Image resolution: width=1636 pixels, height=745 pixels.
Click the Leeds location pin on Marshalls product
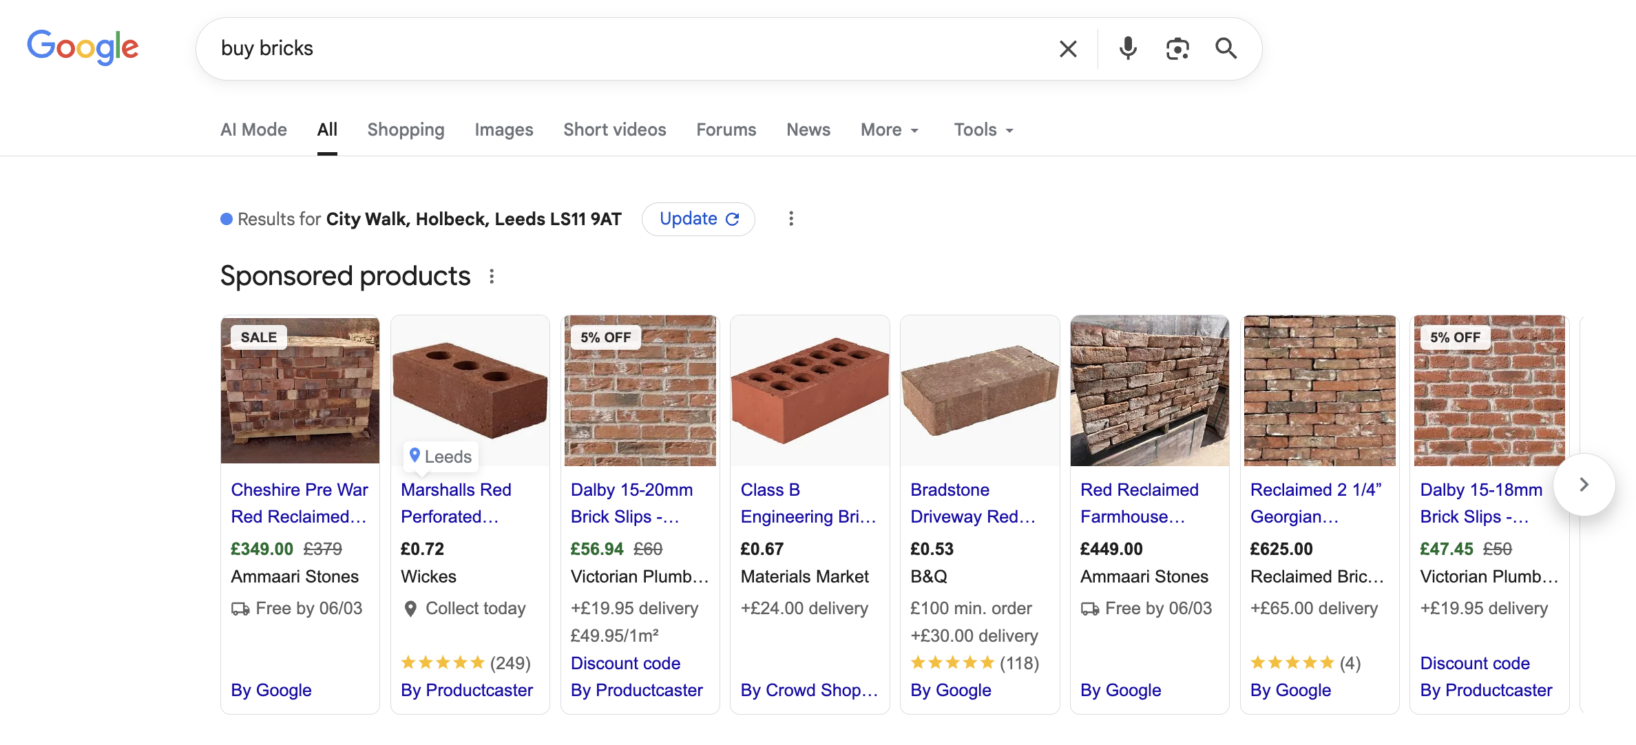tap(440, 456)
